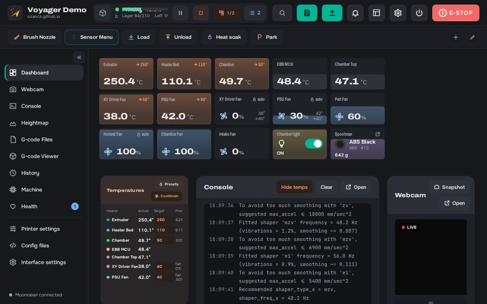Add a new macro with plus icon
The width and height of the screenshot is (487, 304).
(456, 37)
